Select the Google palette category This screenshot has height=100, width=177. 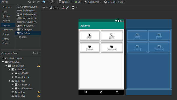coord(6,34)
